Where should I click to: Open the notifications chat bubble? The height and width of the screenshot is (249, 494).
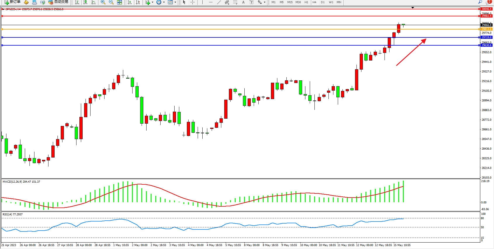pos(489,2)
